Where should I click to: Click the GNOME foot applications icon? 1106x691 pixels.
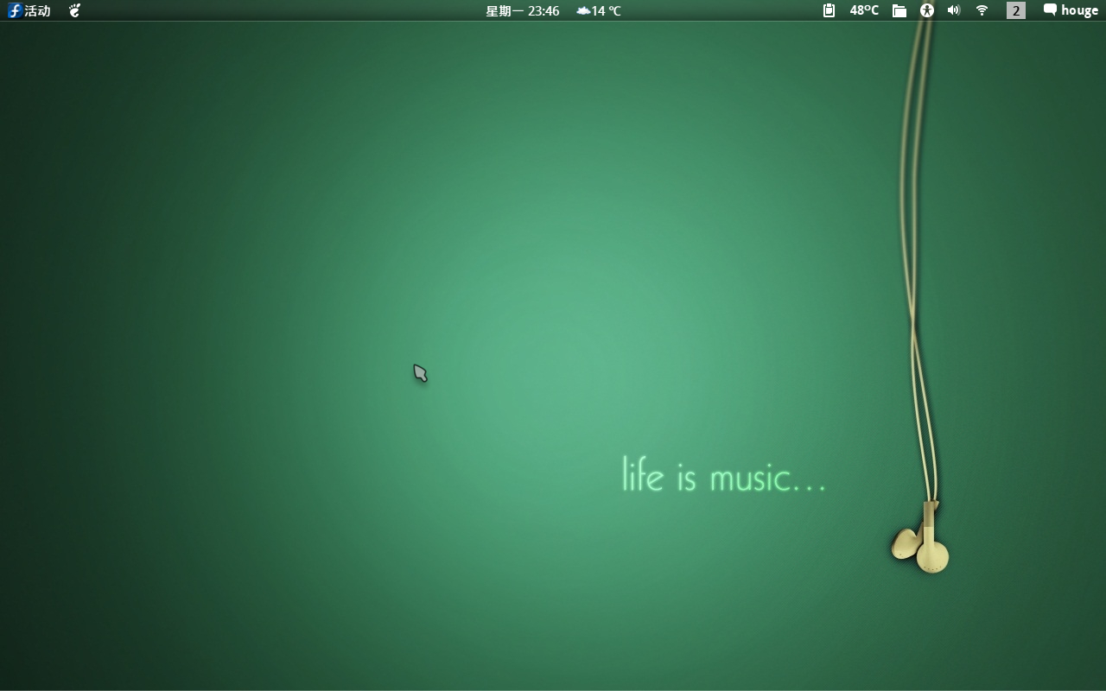(x=75, y=10)
